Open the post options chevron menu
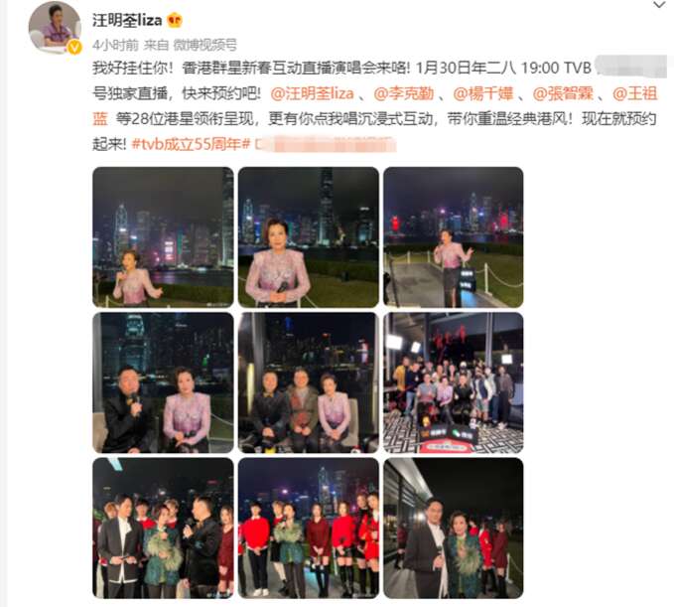Viewport: 674px width, 607px height. [x=658, y=6]
